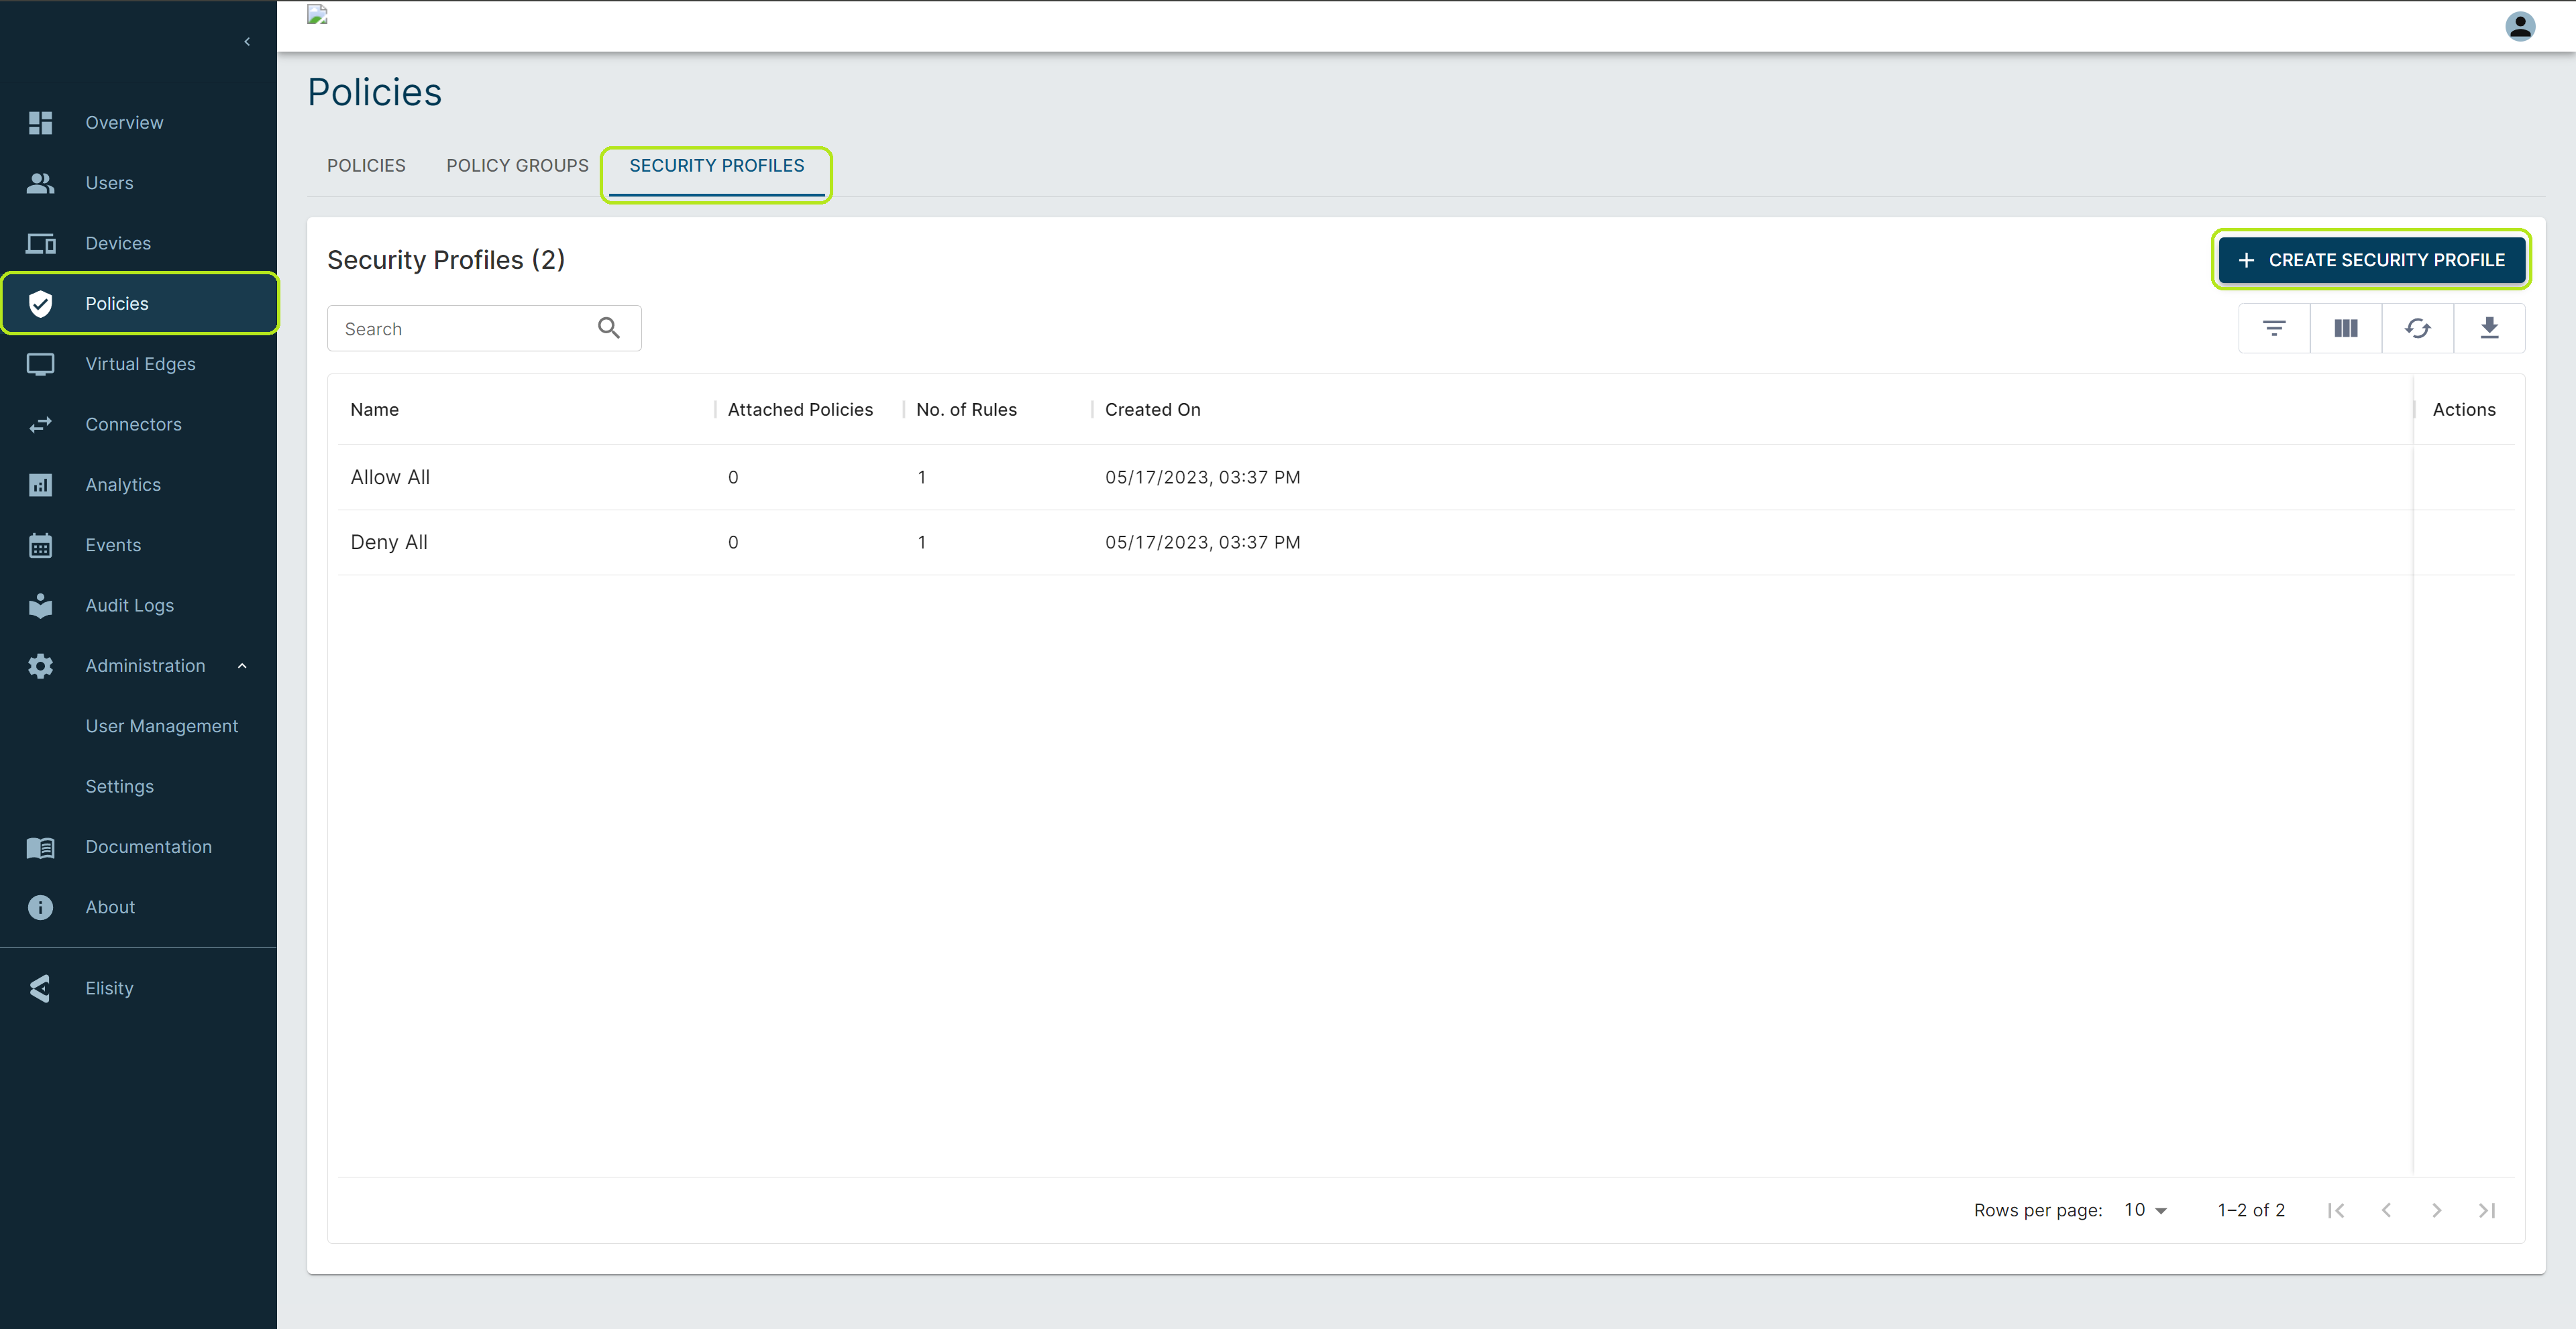Switch to the Policies tab
Image resolution: width=2576 pixels, height=1329 pixels.
point(366,166)
